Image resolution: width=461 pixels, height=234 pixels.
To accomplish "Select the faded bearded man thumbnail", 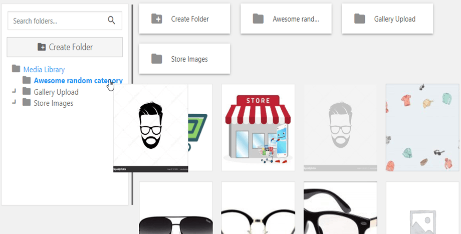I will pyautogui.click(x=340, y=127).
